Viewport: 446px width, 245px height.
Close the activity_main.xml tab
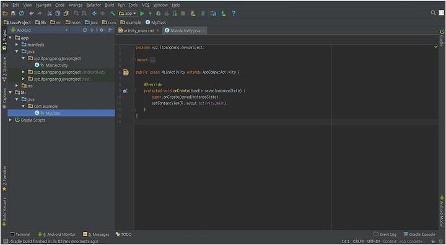(157, 31)
